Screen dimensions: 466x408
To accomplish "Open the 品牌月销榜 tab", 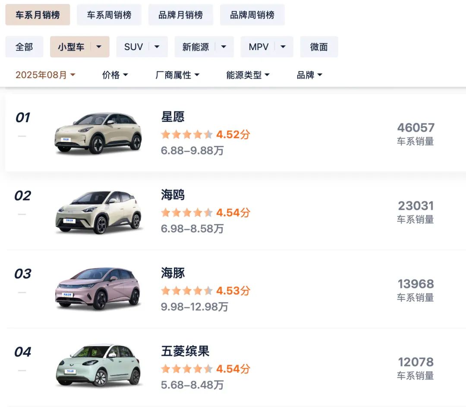I will click(x=180, y=15).
